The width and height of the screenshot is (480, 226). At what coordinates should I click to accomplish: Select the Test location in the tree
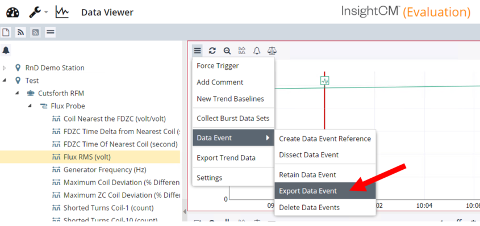[32, 81]
